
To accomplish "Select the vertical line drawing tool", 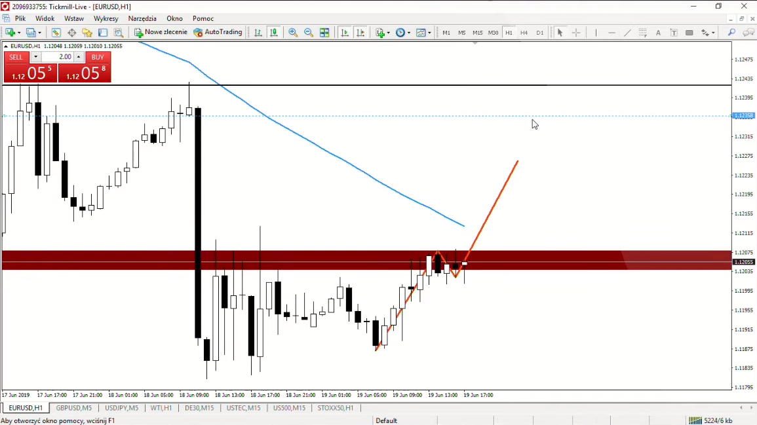I will click(x=596, y=32).
